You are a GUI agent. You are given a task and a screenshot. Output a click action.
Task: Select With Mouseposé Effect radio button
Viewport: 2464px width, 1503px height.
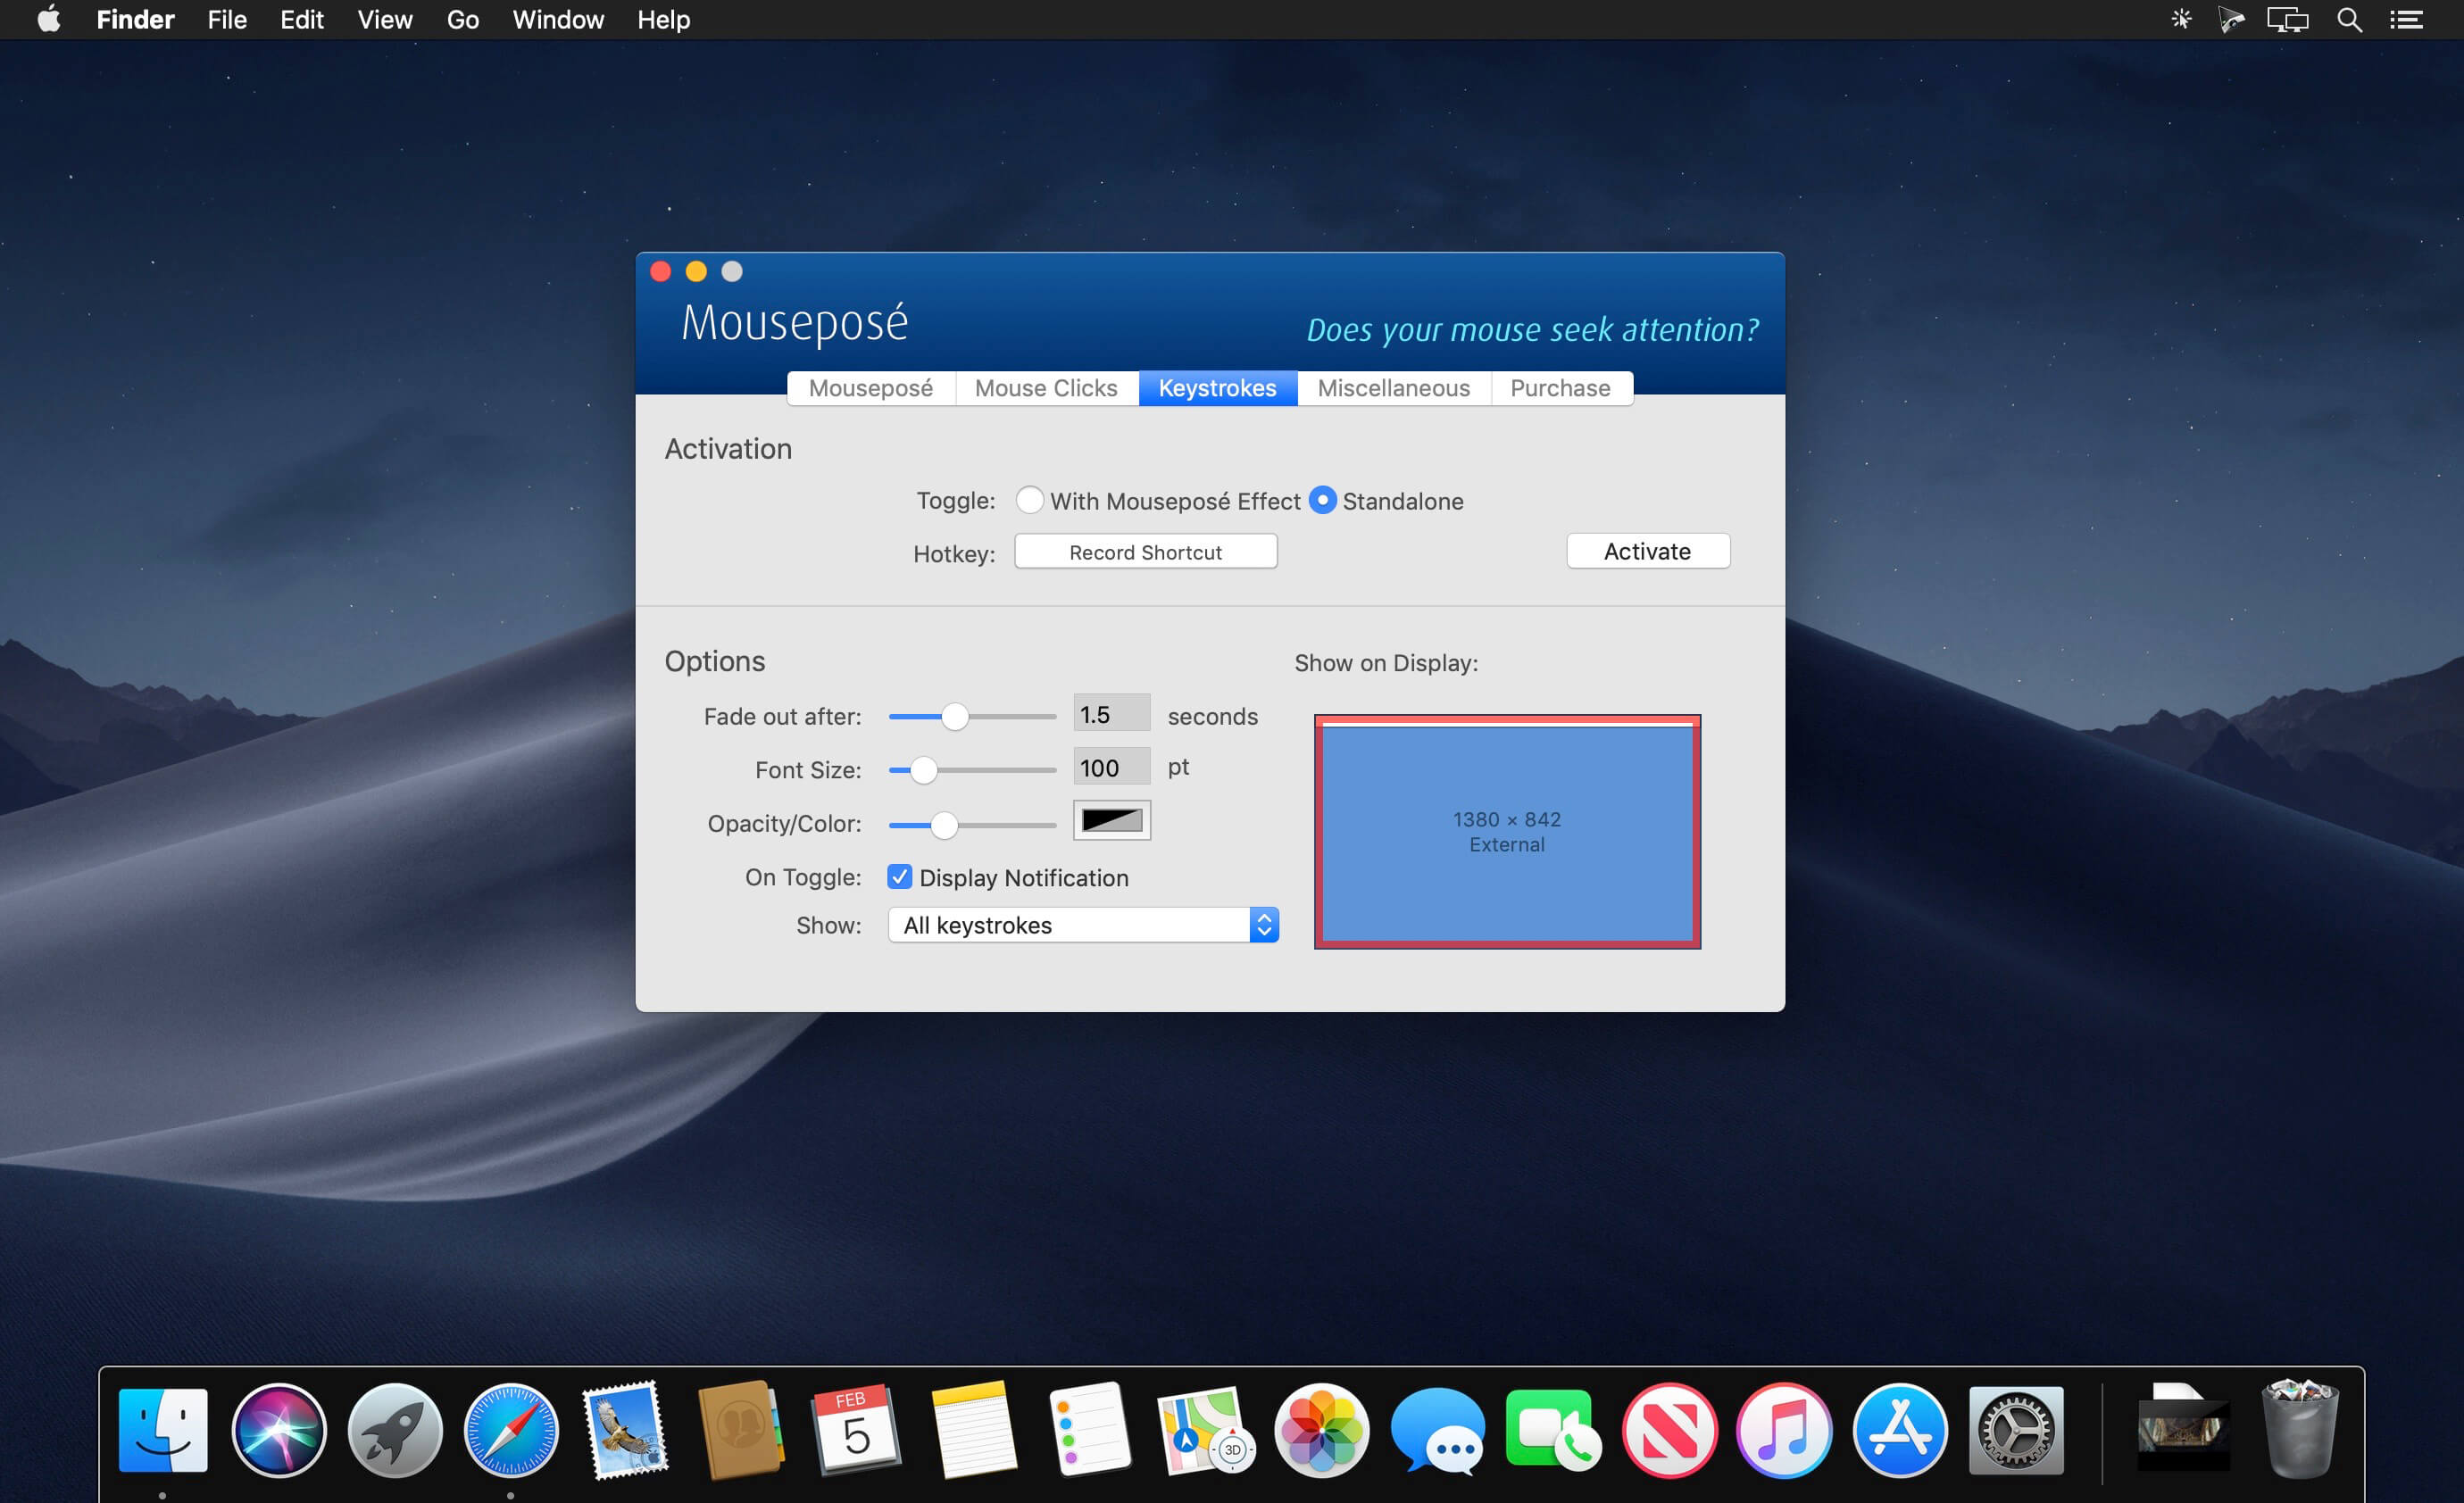coord(1029,500)
